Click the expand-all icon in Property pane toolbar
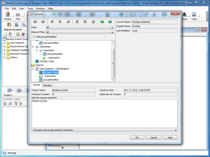The width and height of the screenshot is (210, 157). click(x=16, y=104)
